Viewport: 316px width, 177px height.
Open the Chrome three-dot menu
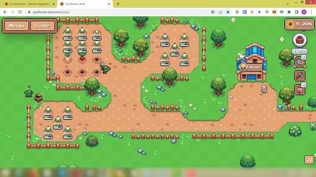coord(312,12)
